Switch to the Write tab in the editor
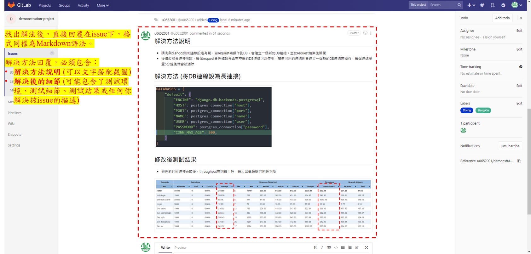 [165, 248]
